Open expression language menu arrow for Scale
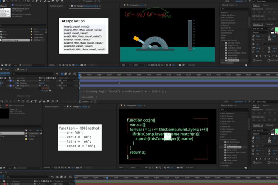The height and width of the screenshot is (185, 278). (50, 91)
